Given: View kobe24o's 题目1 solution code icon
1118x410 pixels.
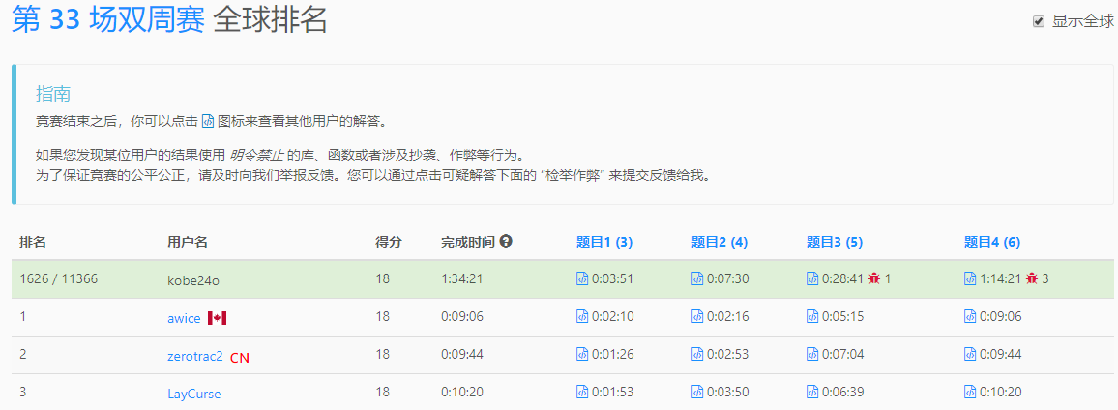Looking at the screenshot, I should click(582, 278).
